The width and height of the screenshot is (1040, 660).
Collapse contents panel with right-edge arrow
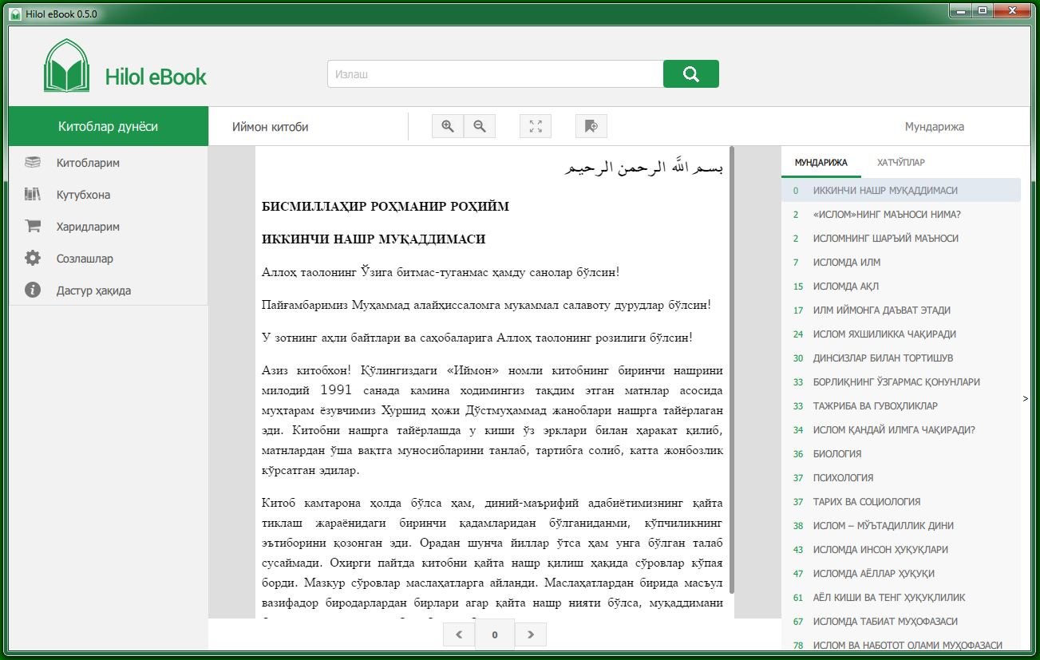point(1026,398)
